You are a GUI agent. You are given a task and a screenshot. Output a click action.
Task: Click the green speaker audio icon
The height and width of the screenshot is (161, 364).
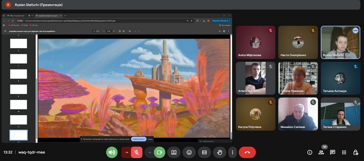point(112,152)
